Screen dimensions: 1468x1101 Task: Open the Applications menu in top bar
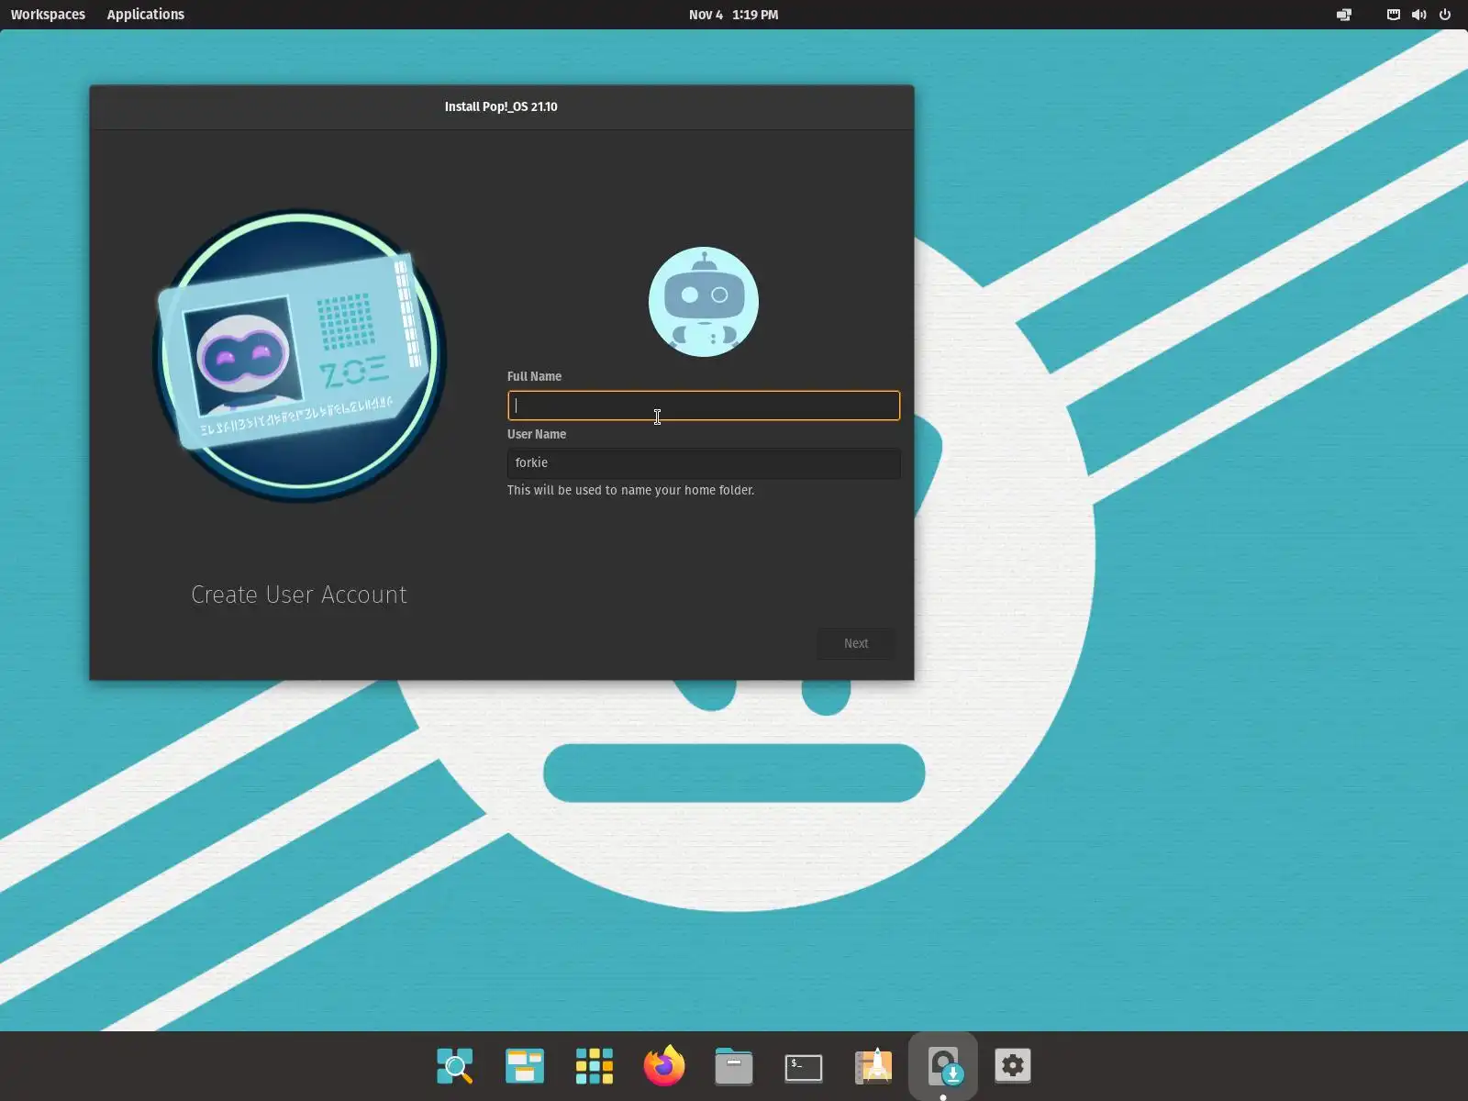point(146,15)
